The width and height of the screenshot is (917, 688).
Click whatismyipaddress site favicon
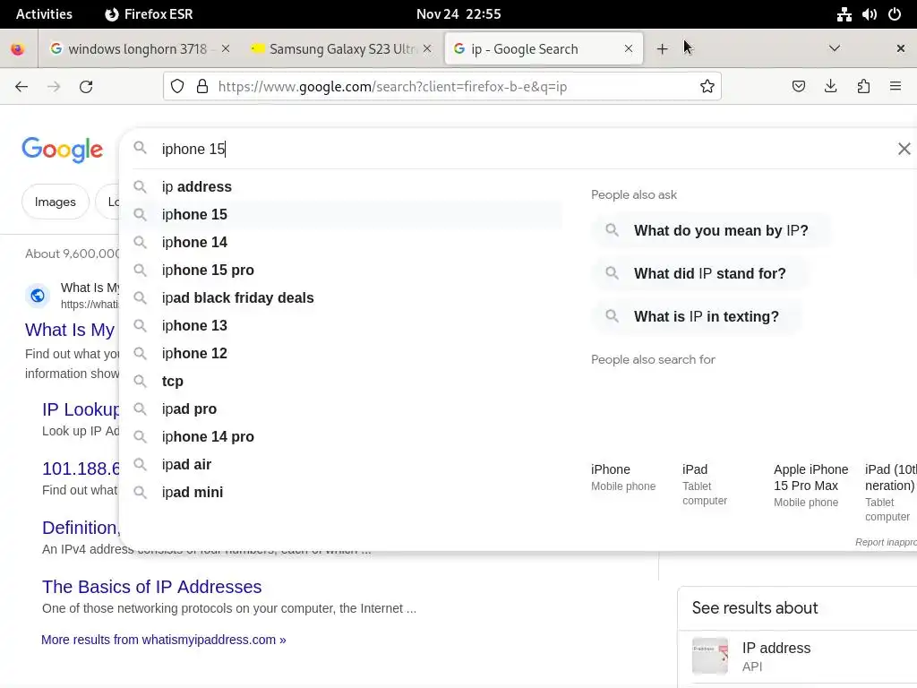(x=38, y=296)
